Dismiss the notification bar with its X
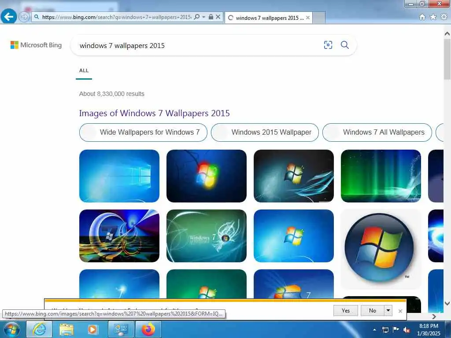The image size is (451, 338). pos(400,311)
